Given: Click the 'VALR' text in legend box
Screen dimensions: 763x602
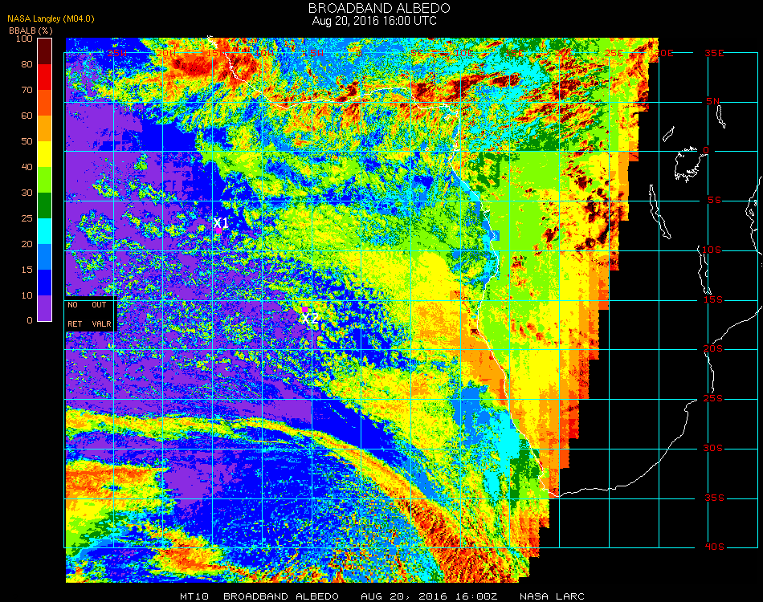Looking at the screenshot, I should pos(102,323).
